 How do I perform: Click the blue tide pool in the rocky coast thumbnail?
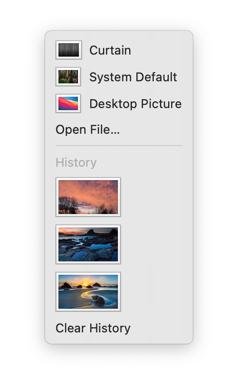[100, 247]
